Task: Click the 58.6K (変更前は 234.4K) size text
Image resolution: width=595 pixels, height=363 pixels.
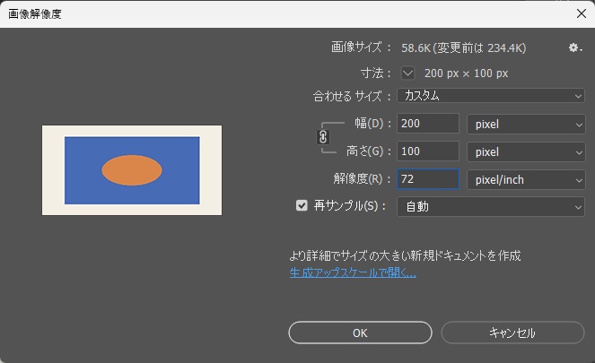Action: (464, 48)
